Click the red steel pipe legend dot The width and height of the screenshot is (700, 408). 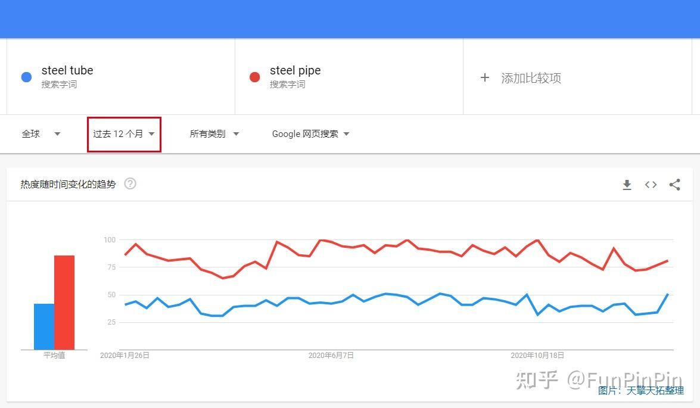pyautogui.click(x=254, y=77)
